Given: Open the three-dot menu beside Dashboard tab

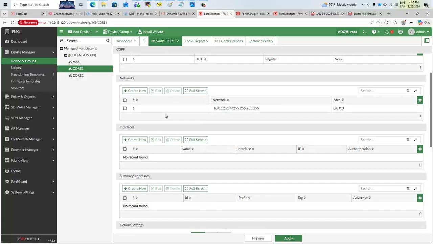Looking at the screenshot, I should pos(144,41).
